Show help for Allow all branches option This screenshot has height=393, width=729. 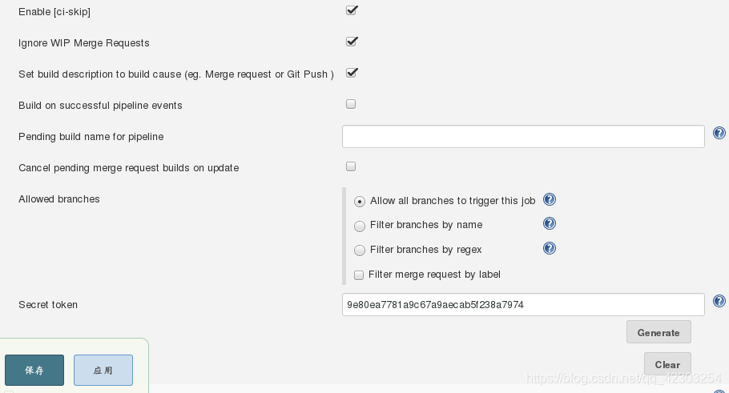550,200
